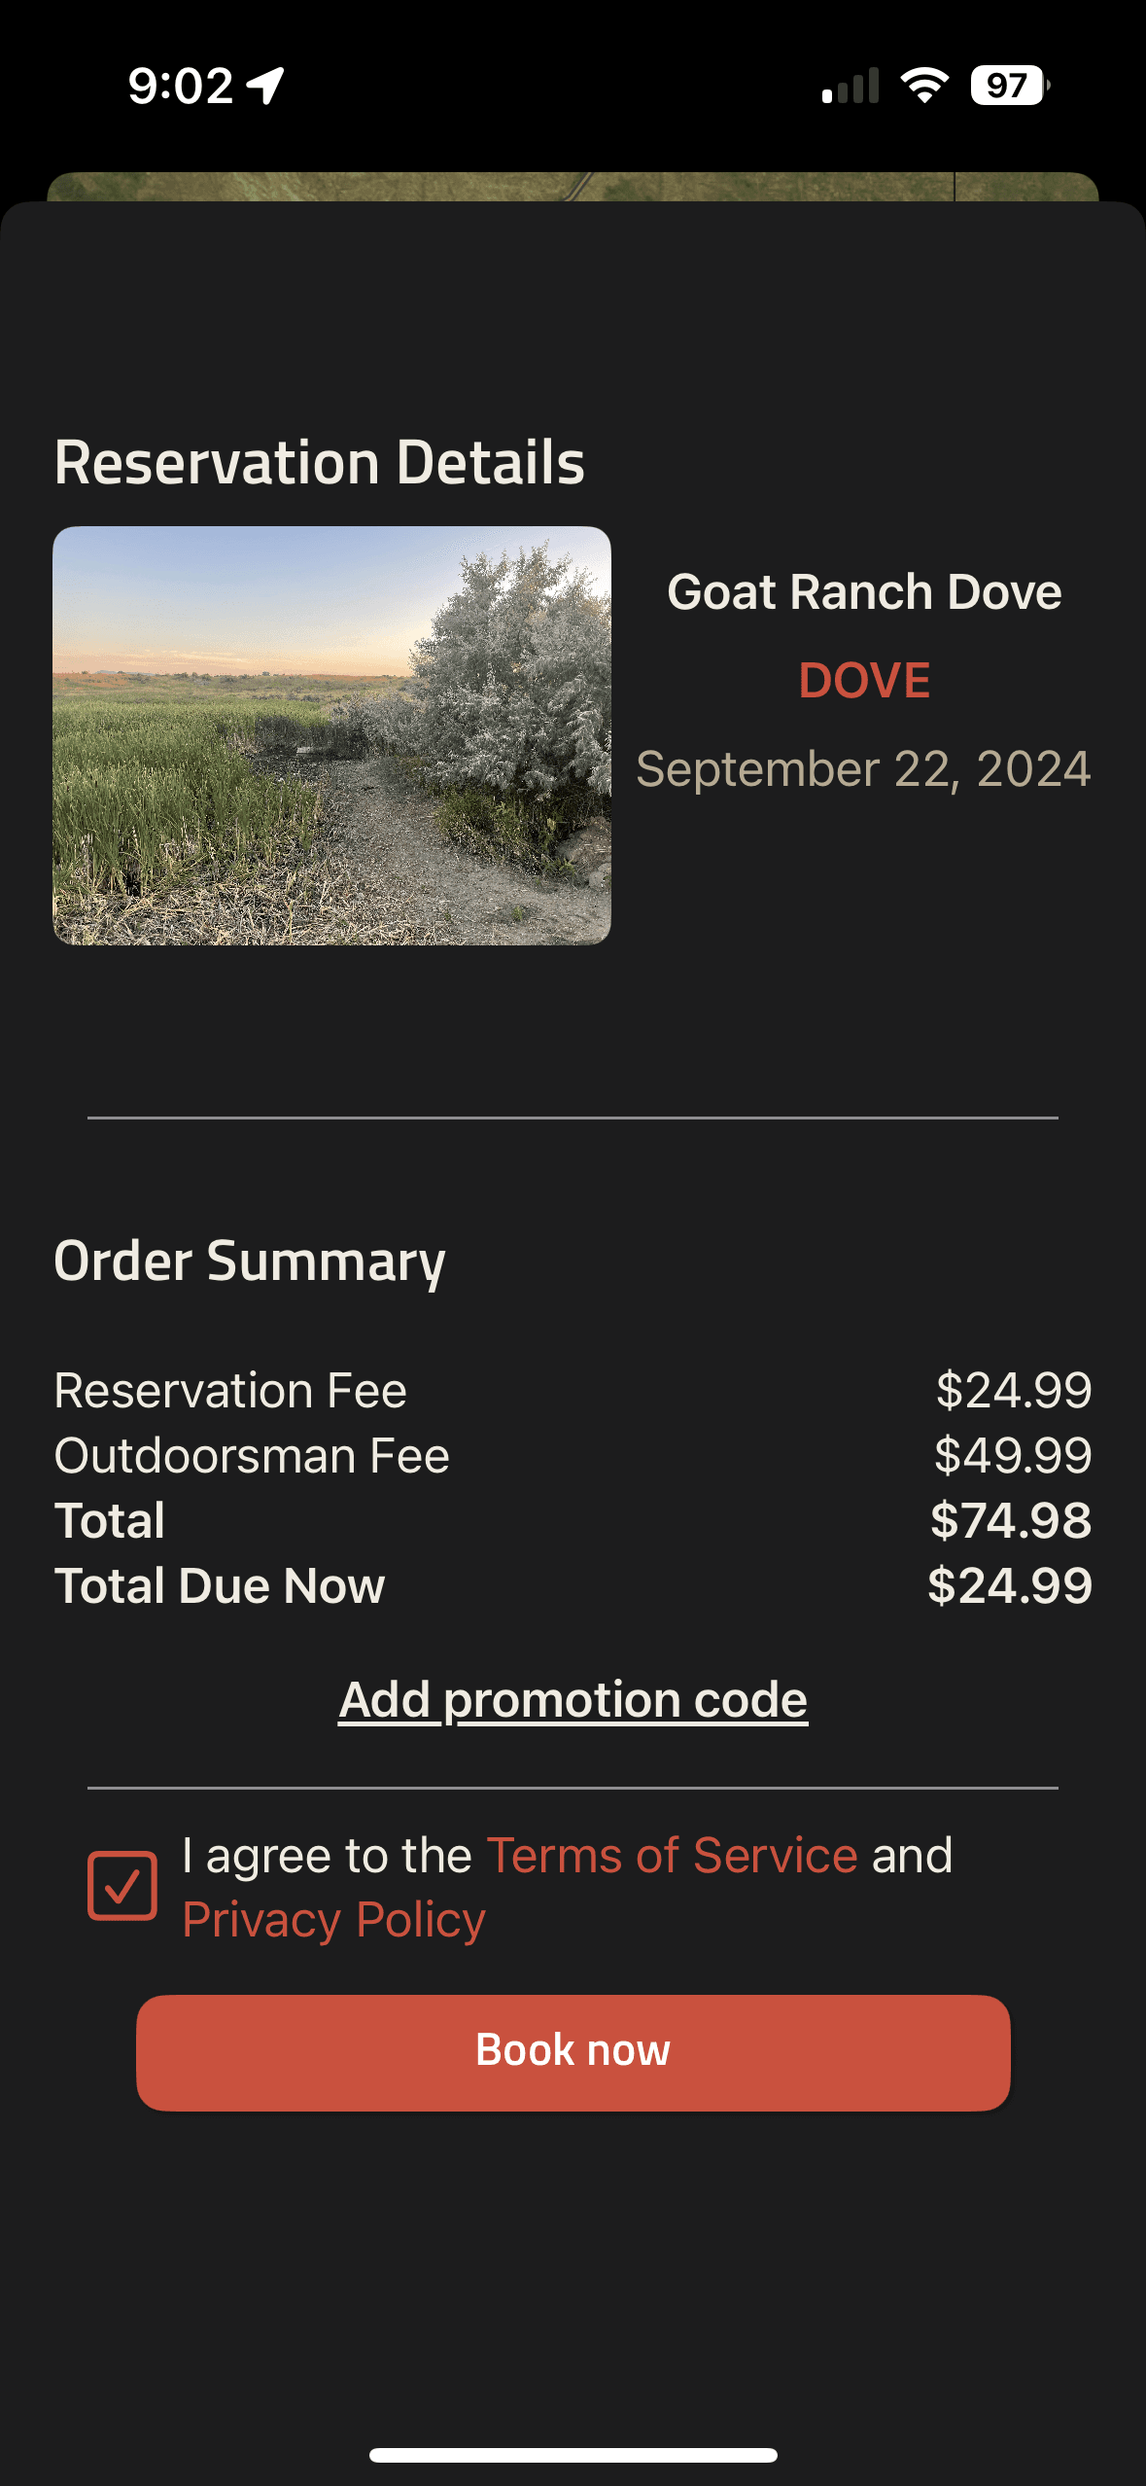Tap the Goat Ranch field photo thumbnail
1146x2486 pixels.
[331, 735]
